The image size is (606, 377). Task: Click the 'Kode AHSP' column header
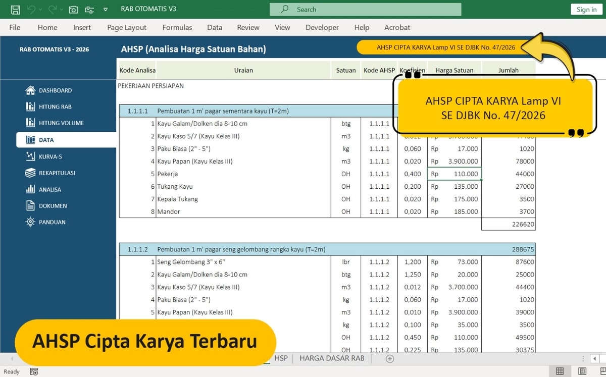coord(379,70)
